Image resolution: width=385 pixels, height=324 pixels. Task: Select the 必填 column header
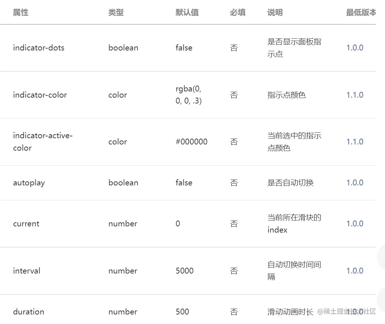tap(238, 12)
